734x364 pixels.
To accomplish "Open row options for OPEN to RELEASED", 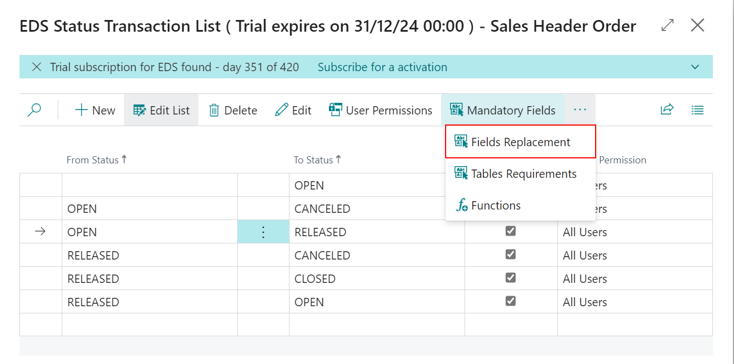I will click(x=263, y=232).
